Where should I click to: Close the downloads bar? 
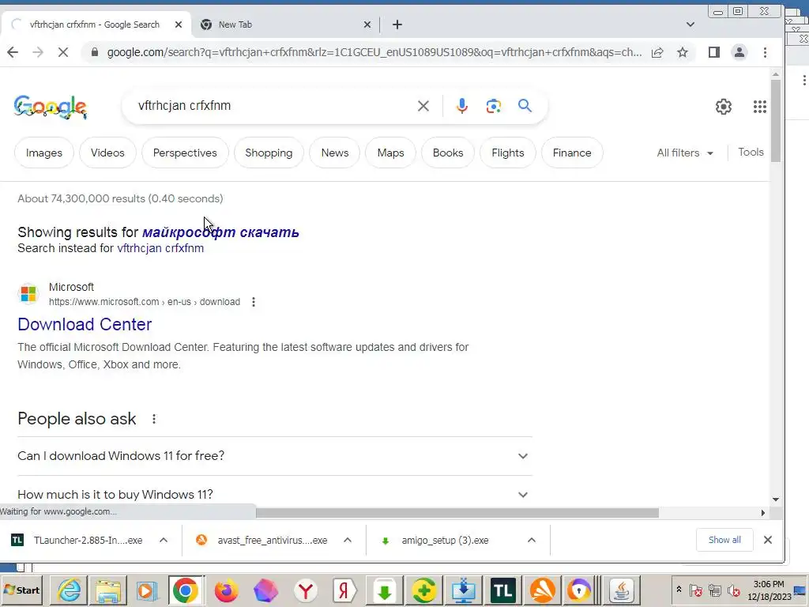(768, 540)
